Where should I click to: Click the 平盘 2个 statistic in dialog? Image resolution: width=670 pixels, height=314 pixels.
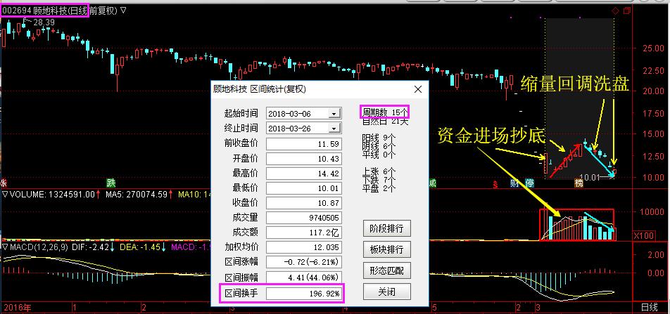[379, 188]
